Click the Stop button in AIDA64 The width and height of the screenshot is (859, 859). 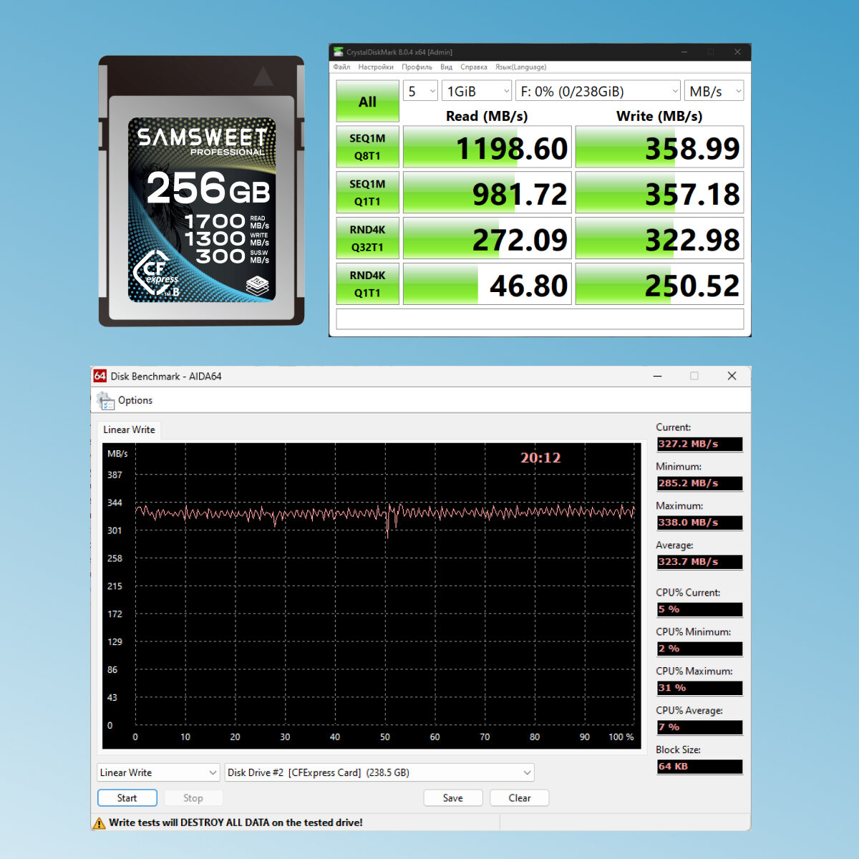click(193, 798)
